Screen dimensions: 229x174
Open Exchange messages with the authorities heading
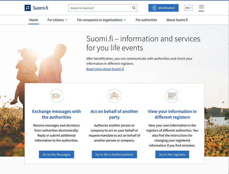[56, 114]
